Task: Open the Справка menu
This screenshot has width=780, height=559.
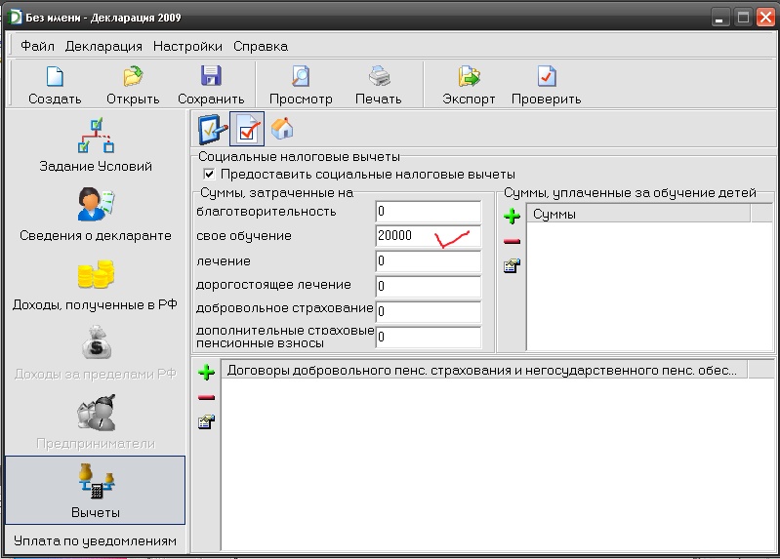Action: click(261, 46)
